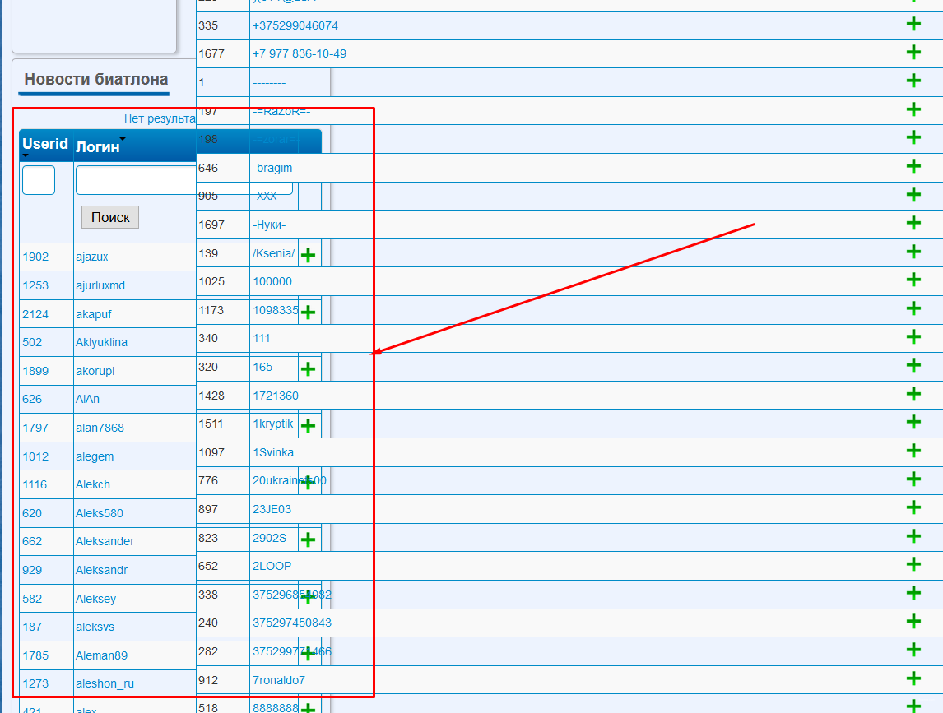Click the small plus right beside login 165
Screen dimensions: 943x713
(x=308, y=369)
